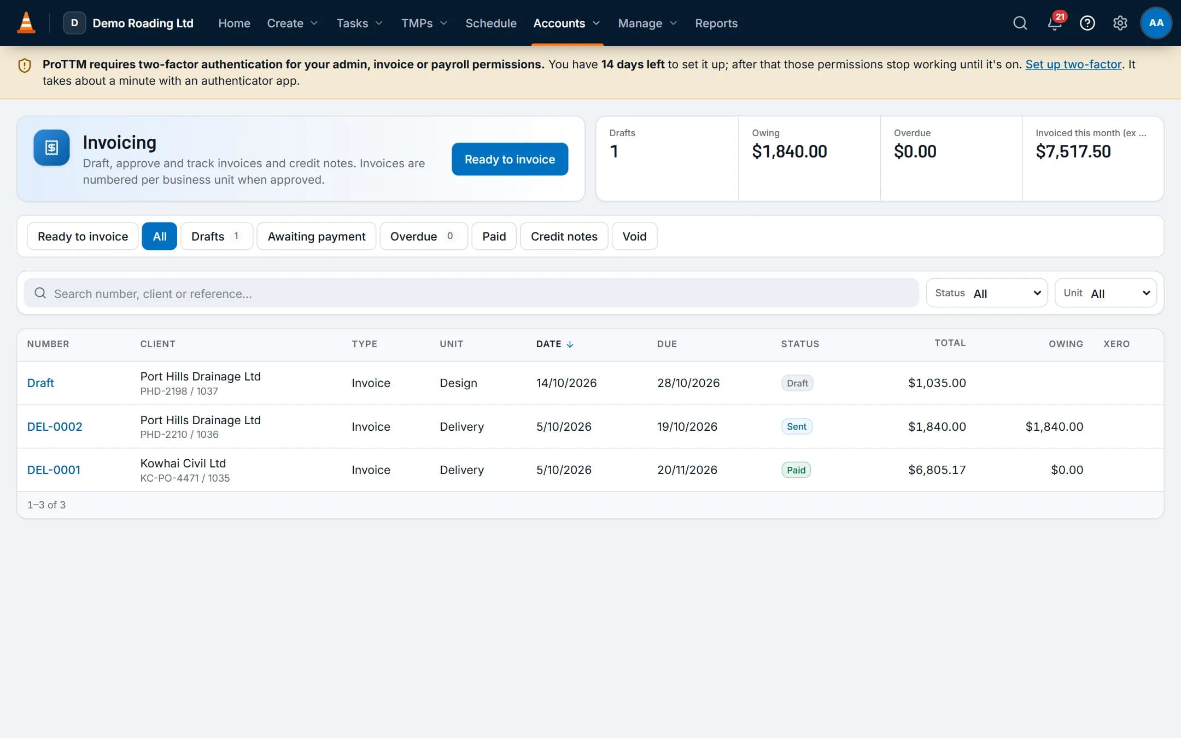Expand the Create menu
The image size is (1181, 738).
[x=293, y=23]
